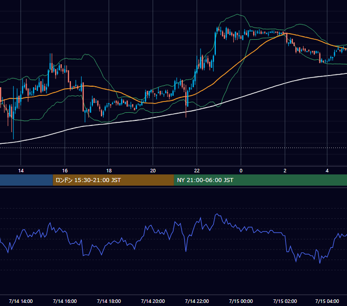Viewport: 347px width, 306px height.
Task: Click the 20 hour label on price chart axis
Action: coord(153,171)
